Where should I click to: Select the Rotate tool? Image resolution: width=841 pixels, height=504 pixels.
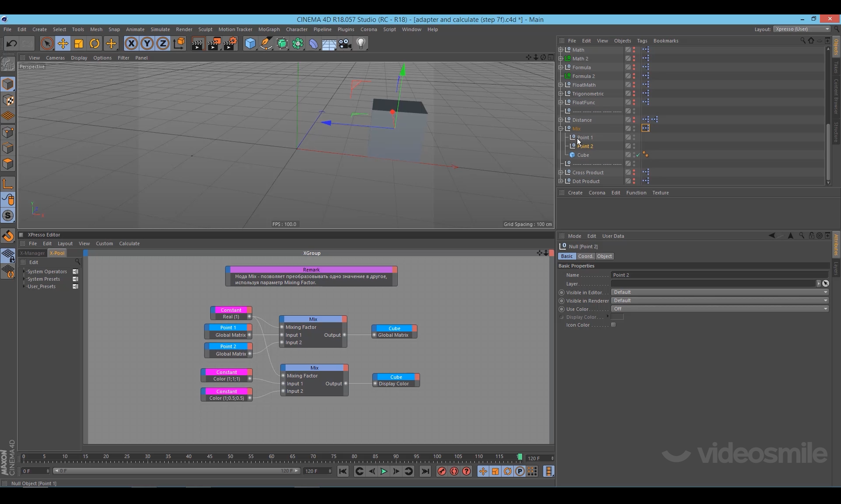(x=95, y=43)
